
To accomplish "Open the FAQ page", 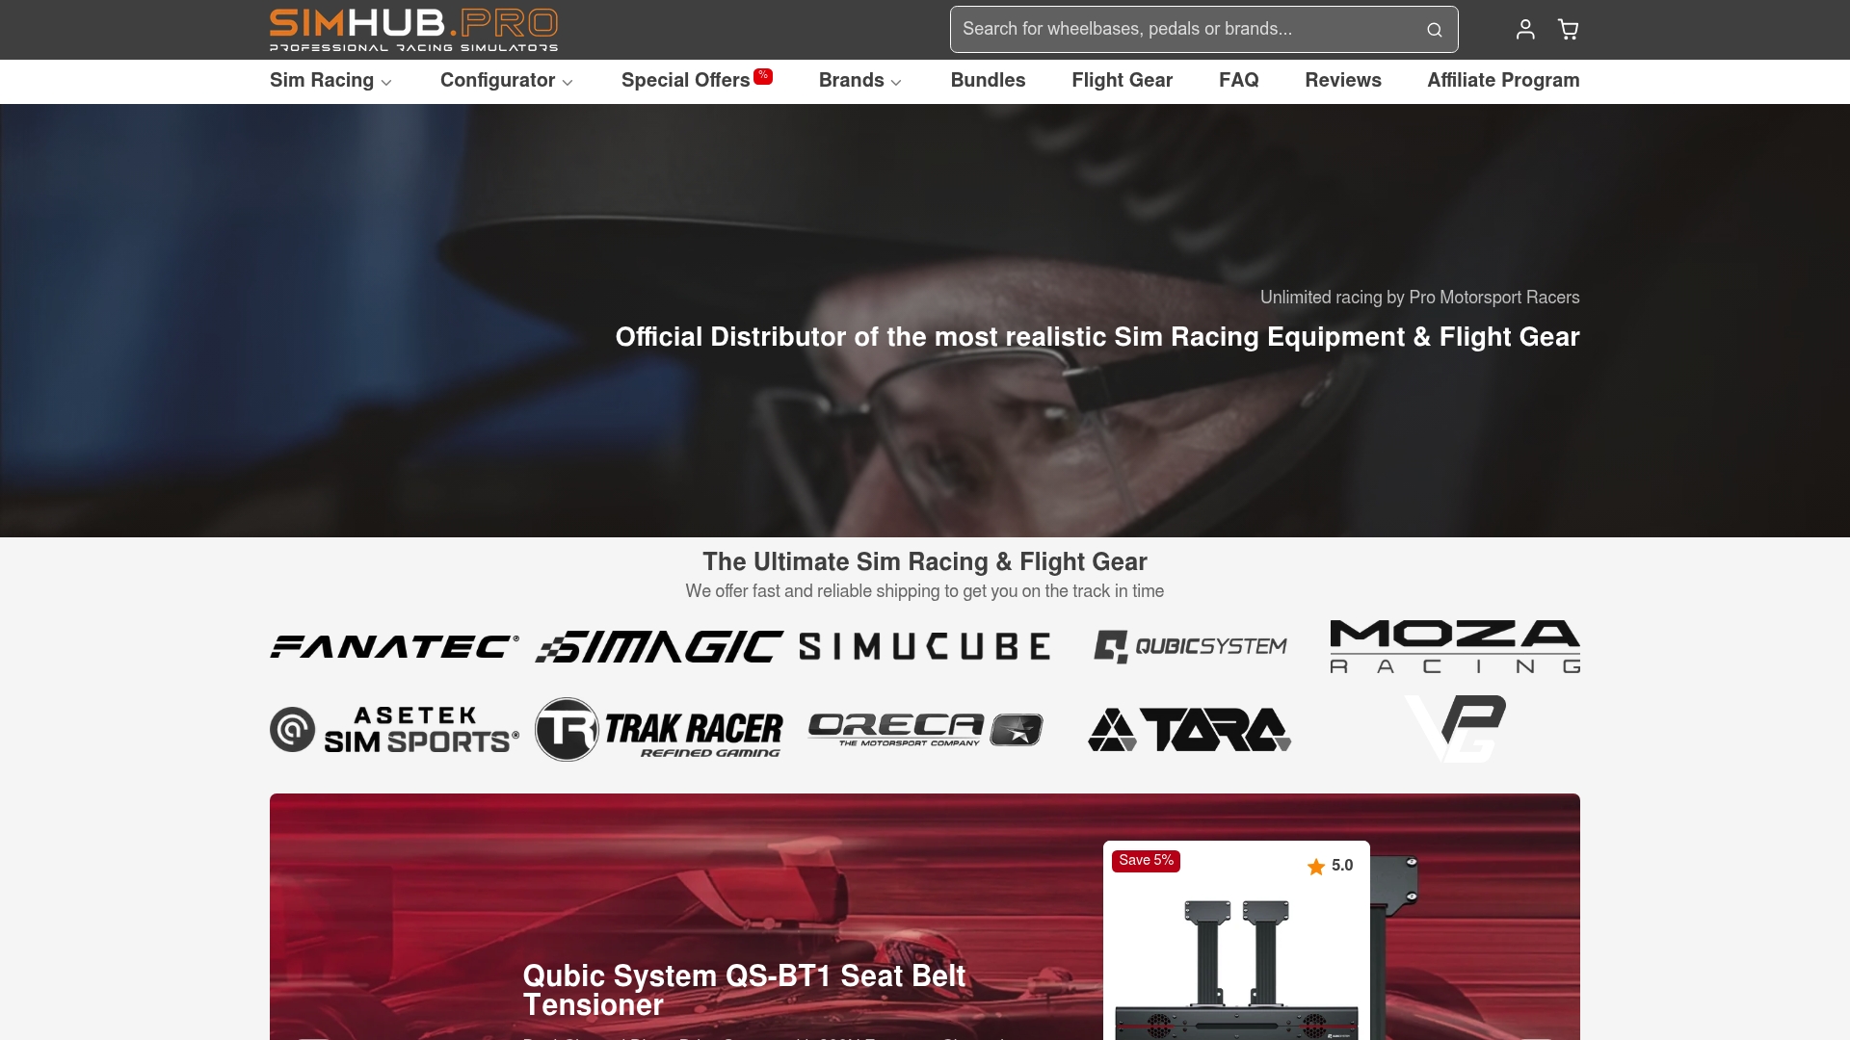I will (1239, 81).
